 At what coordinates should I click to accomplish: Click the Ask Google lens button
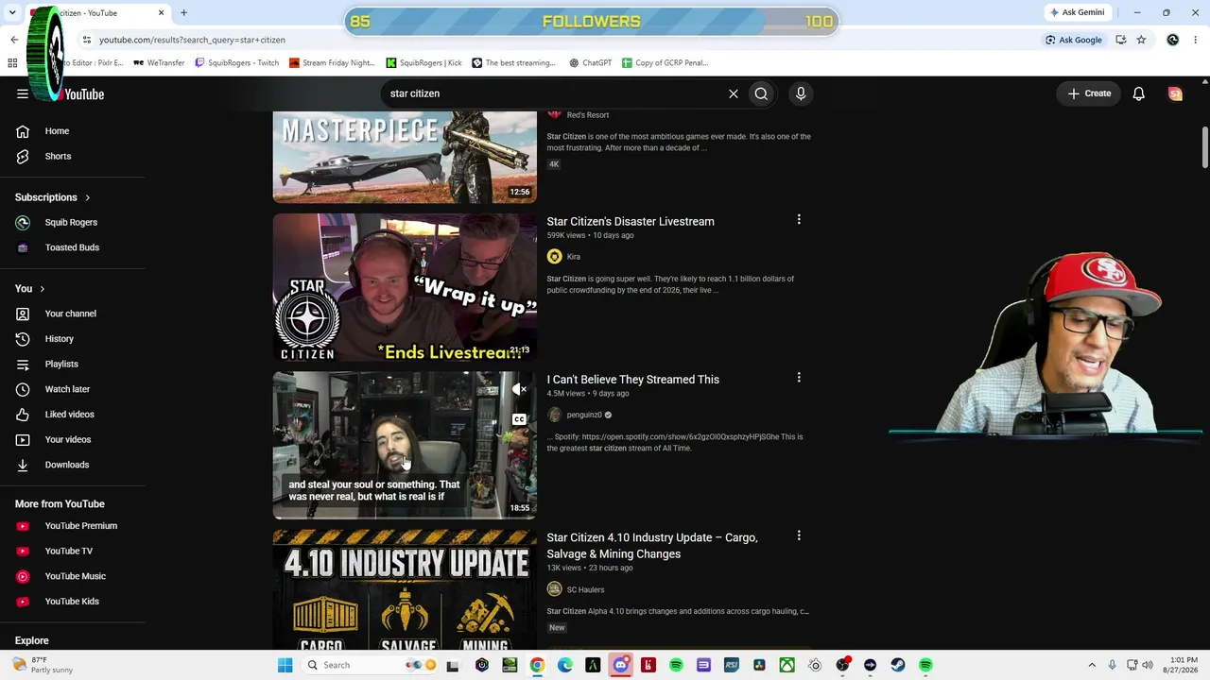pos(1074,40)
